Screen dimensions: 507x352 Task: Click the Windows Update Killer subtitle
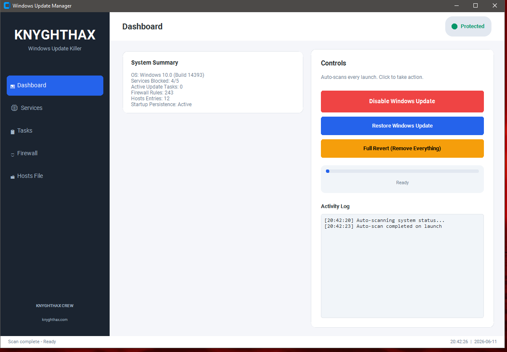coord(55,49)
